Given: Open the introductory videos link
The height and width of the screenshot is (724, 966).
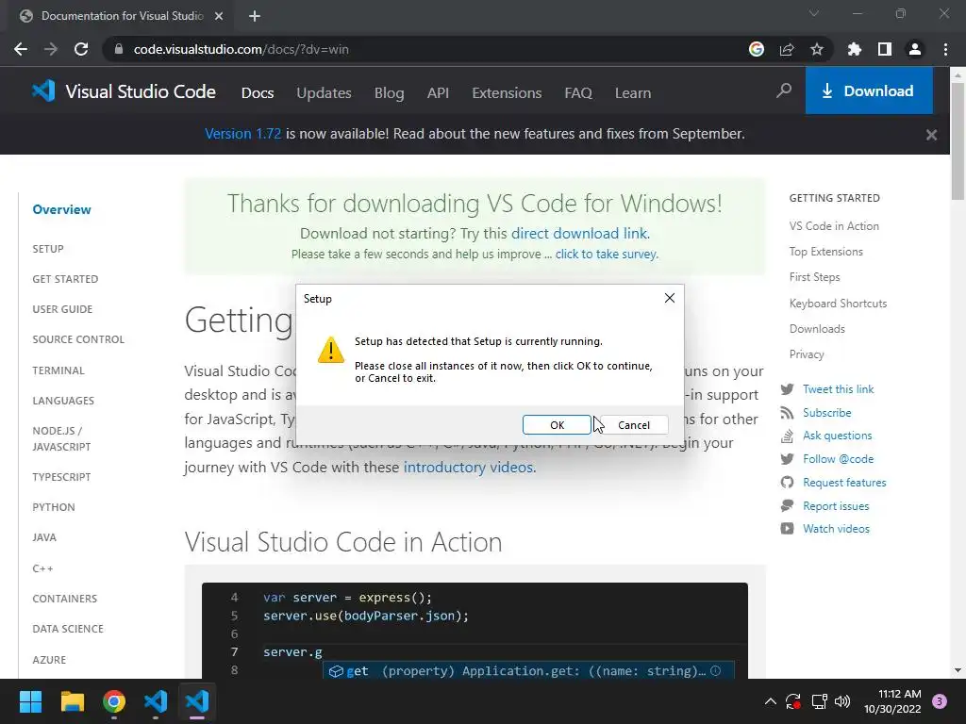Looking at the screenshot, I should 468,468.
